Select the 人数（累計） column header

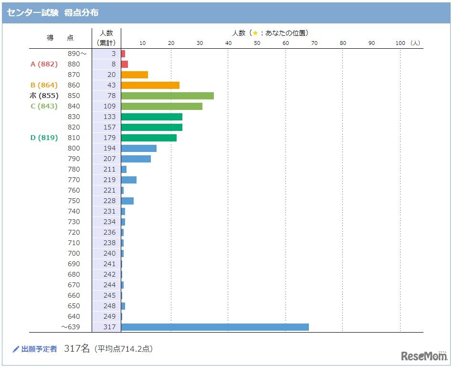click(106, 37)
